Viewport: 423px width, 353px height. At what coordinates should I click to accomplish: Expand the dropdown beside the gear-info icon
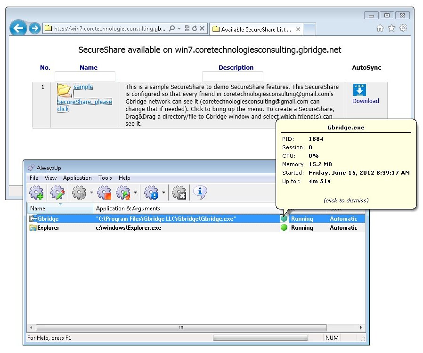tap(163, 193)
